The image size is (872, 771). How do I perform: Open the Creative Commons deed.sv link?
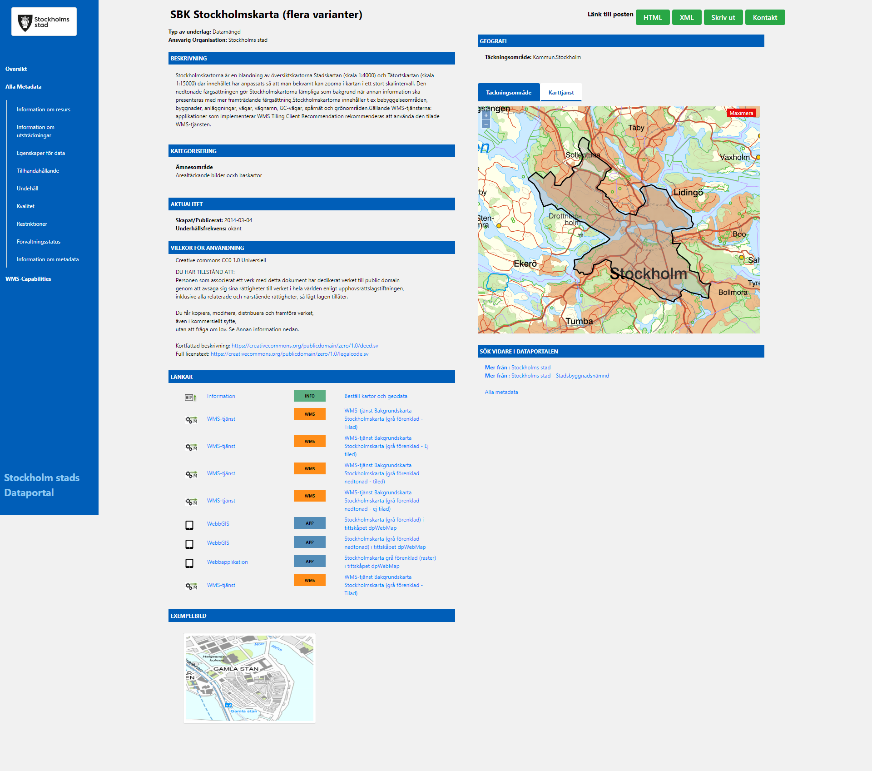click(x=305, y=346)
